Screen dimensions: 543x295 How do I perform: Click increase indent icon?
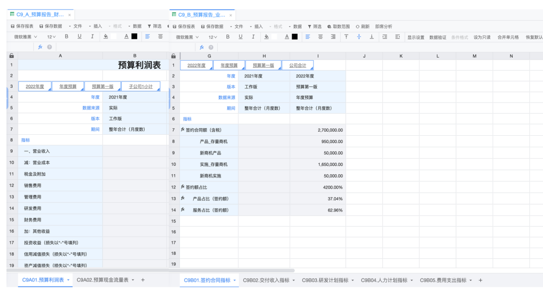point(398,37)
